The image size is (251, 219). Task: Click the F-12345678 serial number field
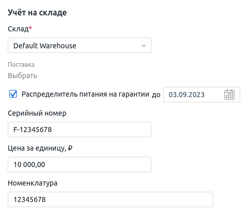click(x=80, y=130)
